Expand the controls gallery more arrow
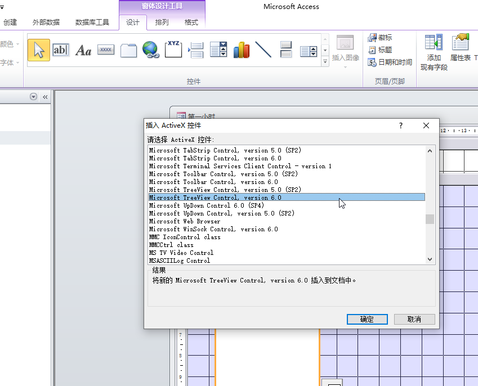The width and height of the screenshot is (478, 386). (x=325, y=62)
